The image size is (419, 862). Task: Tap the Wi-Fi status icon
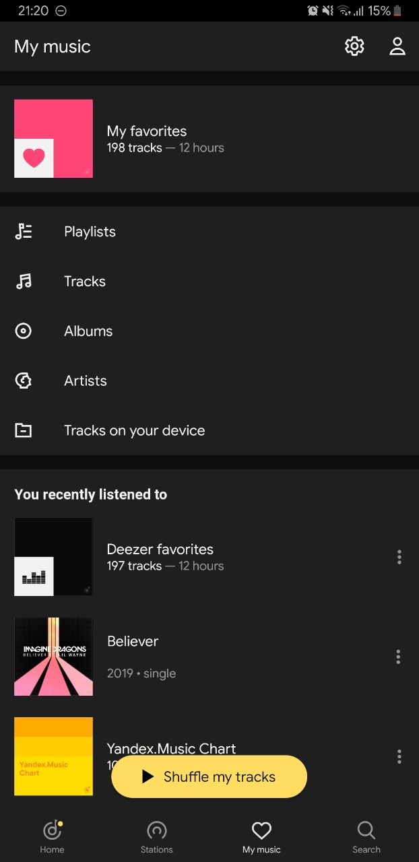tap(344, 11)
